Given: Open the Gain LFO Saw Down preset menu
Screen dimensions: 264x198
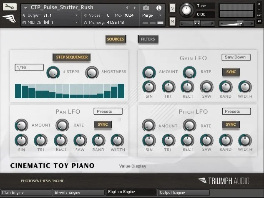Looking at the screenshot, I should (x=236, y=57).
